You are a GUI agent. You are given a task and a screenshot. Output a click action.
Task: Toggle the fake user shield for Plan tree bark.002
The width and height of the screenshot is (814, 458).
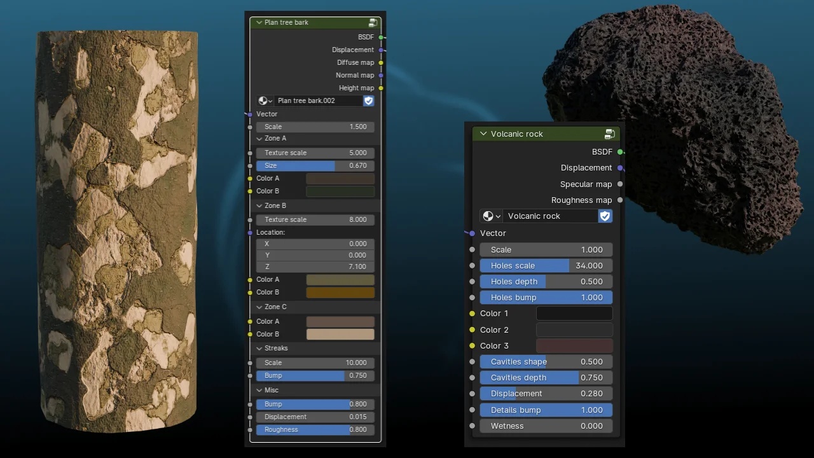(x=368, y=101)
